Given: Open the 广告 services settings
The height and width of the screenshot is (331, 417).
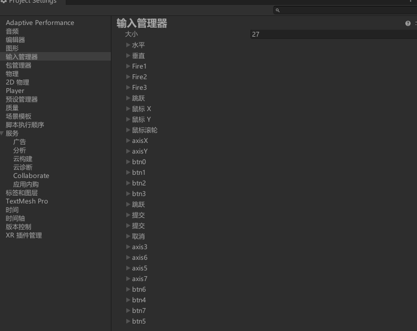Looking at the screenshot, I should (20, 142).
